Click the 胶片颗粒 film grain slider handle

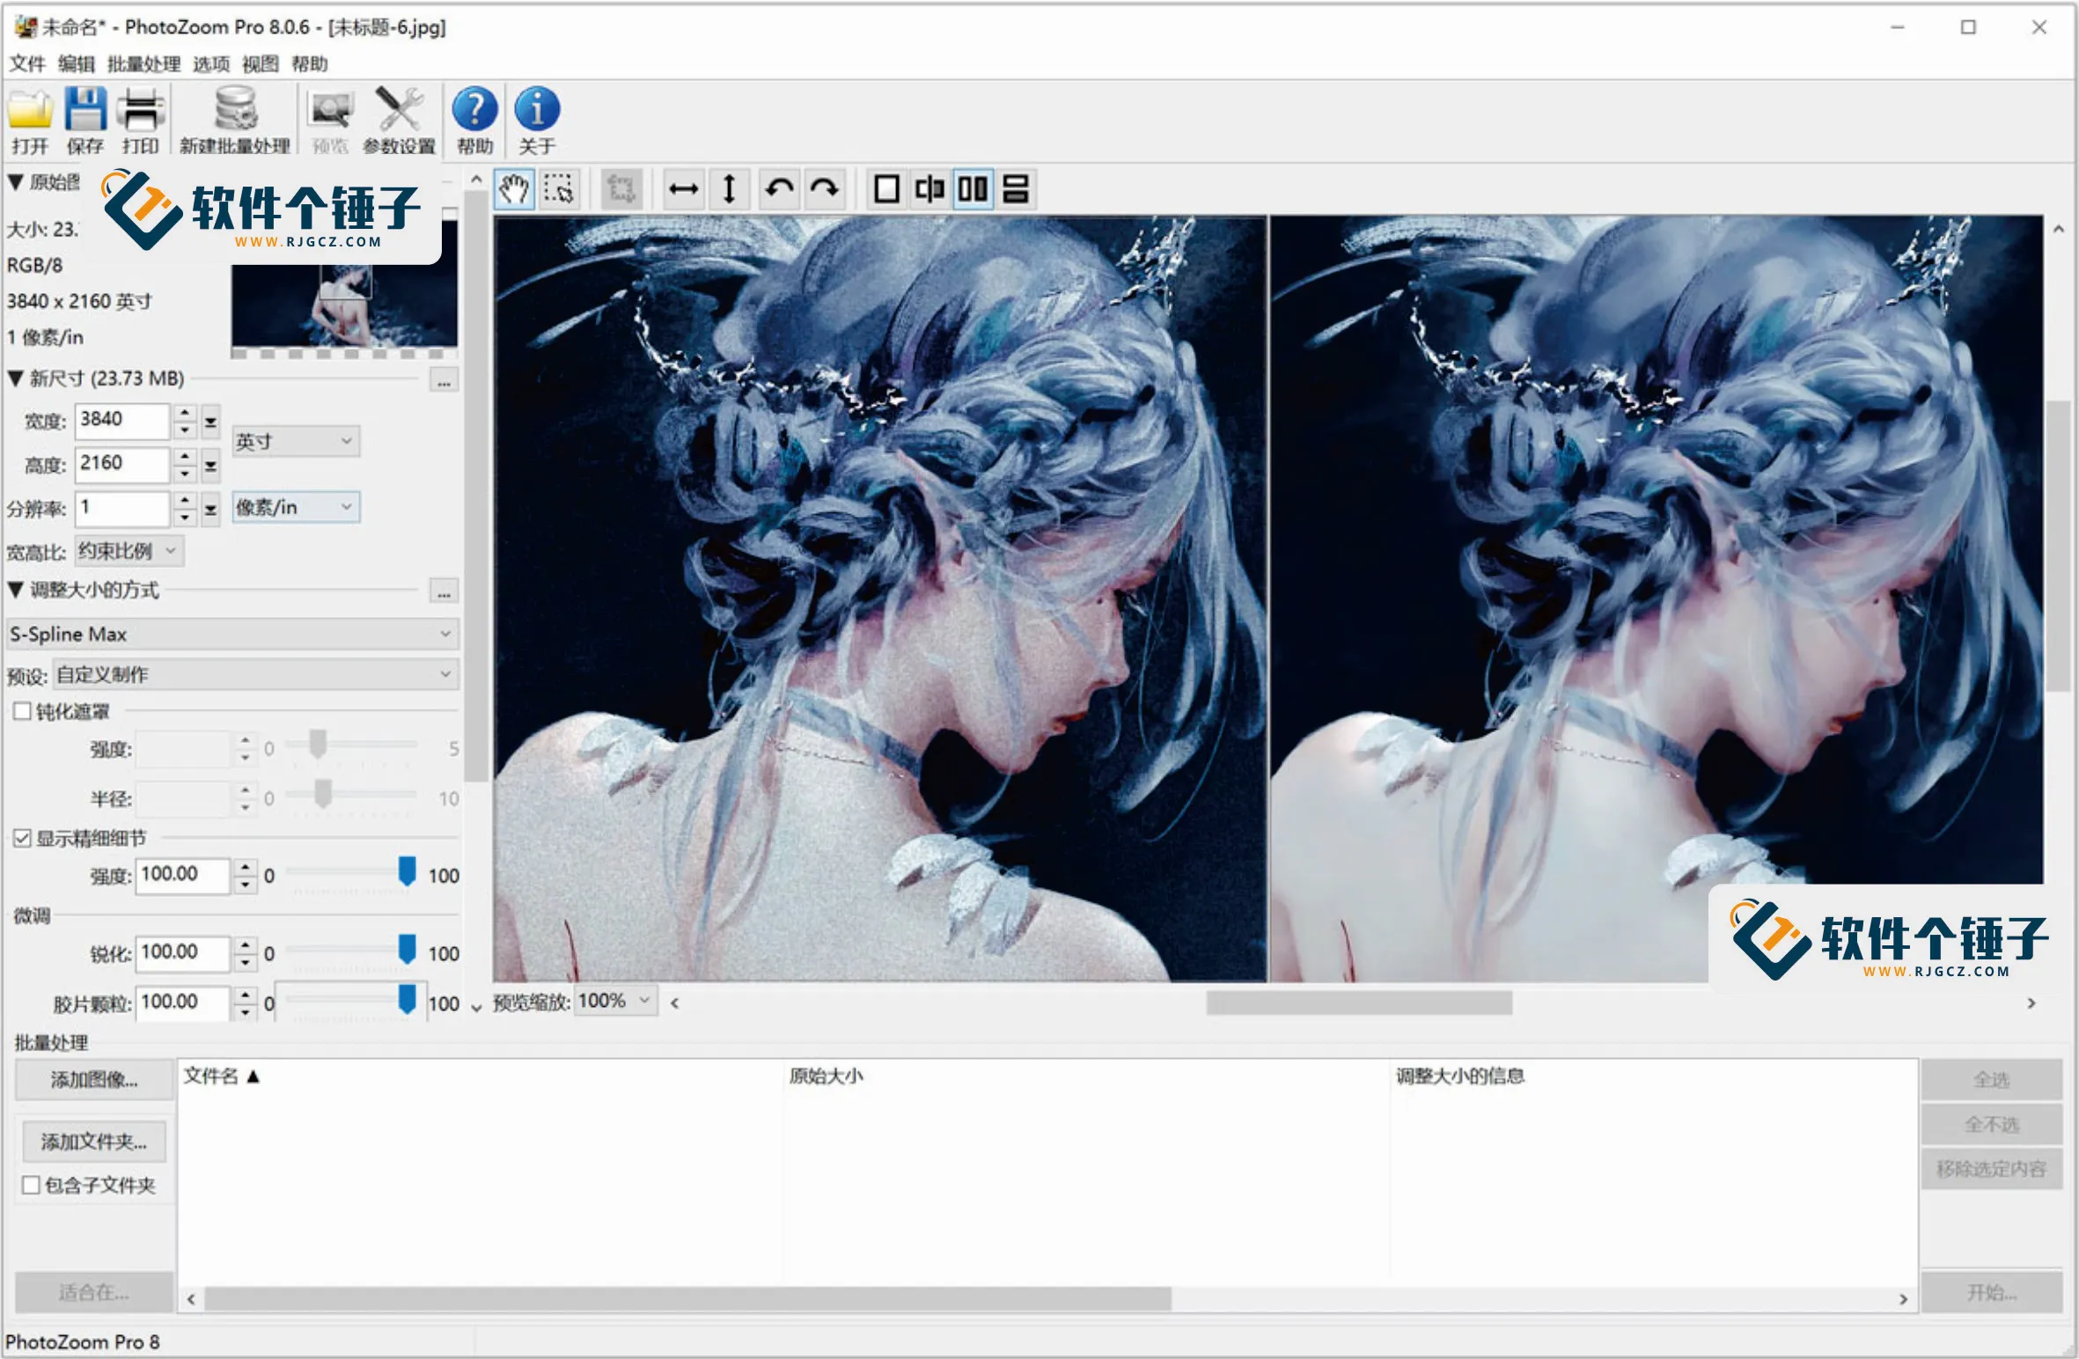[407, 999]
